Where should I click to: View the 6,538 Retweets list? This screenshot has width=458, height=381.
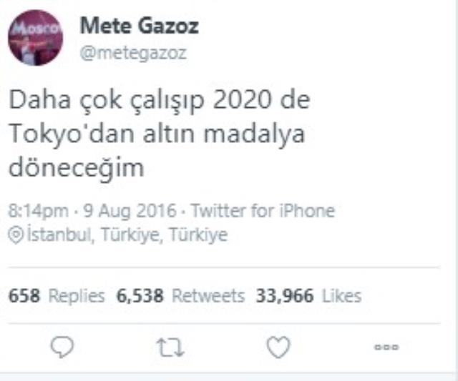[x=180, y=296]
